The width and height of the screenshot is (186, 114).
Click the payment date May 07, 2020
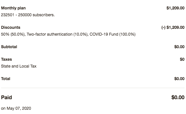coord(19,108)
